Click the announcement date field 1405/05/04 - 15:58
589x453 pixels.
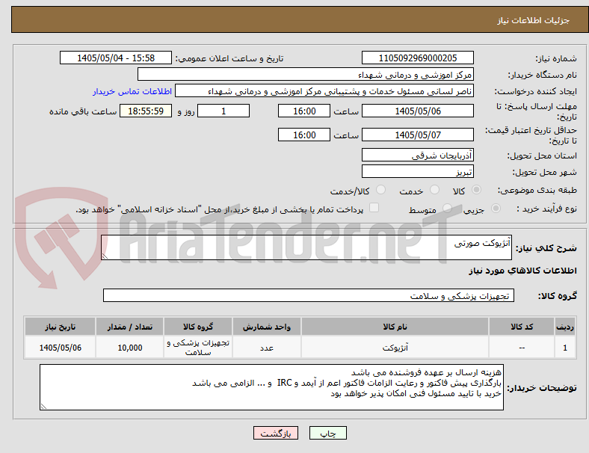click(116, 58)
